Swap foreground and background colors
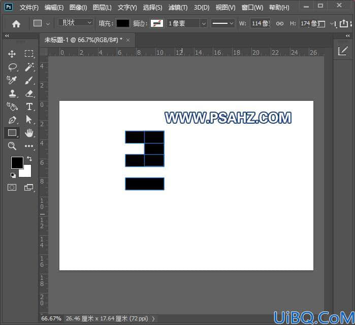355x325 pixels. point(29,158)
